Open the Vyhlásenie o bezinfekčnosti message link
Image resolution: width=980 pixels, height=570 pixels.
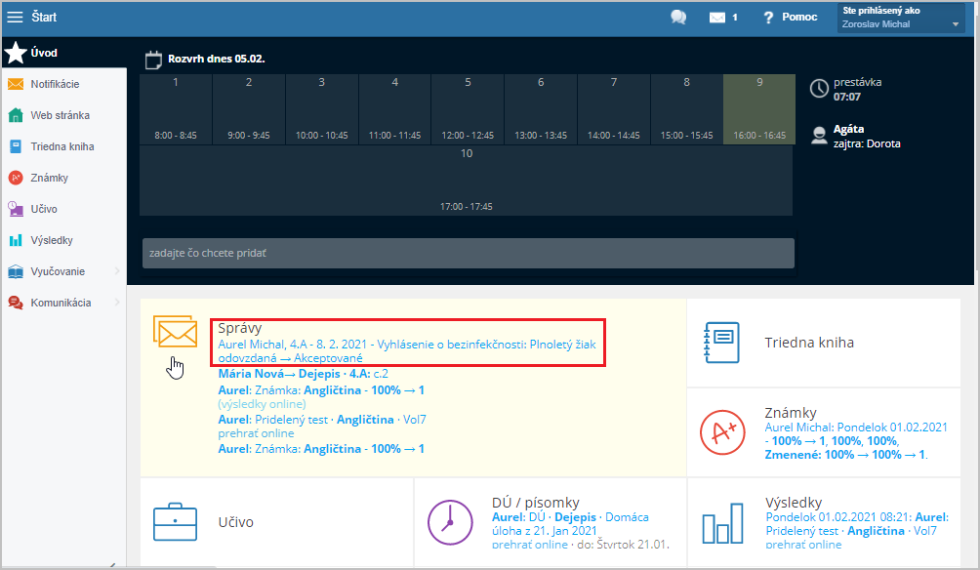coord(407,351)
